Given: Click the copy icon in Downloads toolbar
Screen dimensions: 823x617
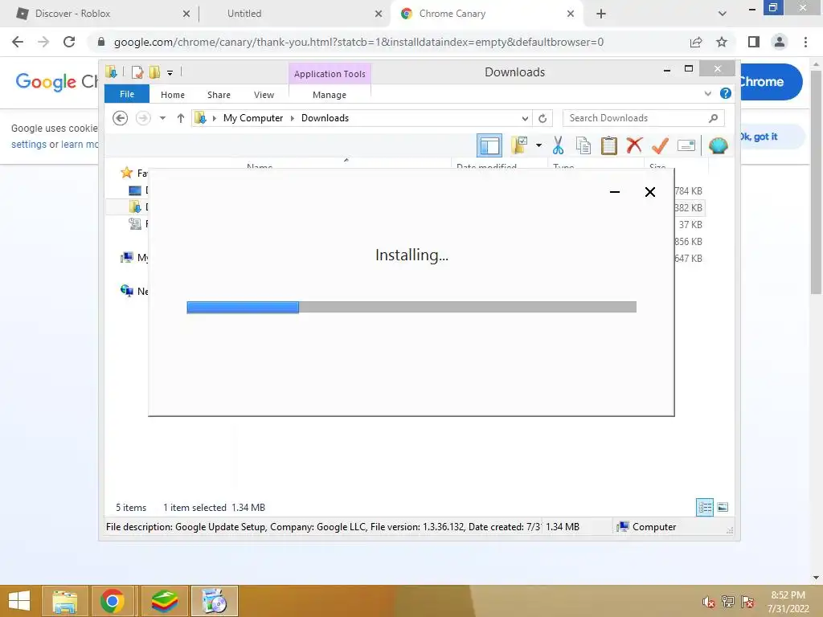Looking at the screenshot, I should 583,145.
